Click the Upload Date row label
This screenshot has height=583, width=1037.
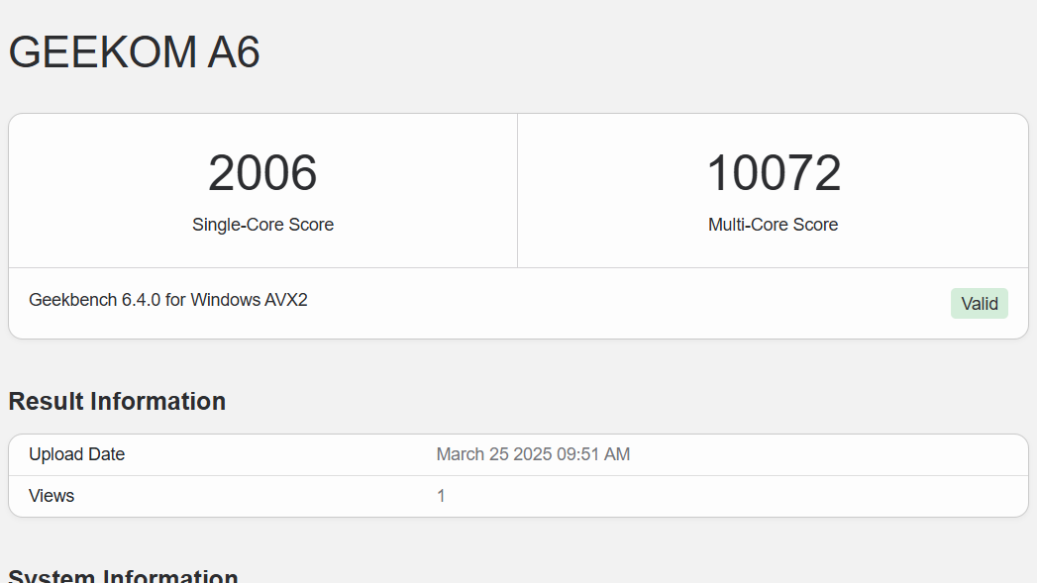coord(76,454)
